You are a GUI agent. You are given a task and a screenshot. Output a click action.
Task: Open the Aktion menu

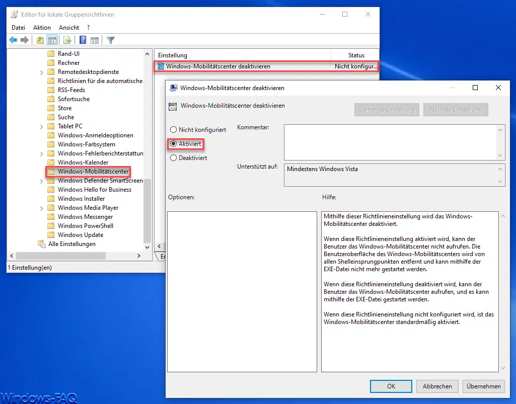[x=42, y=28]
